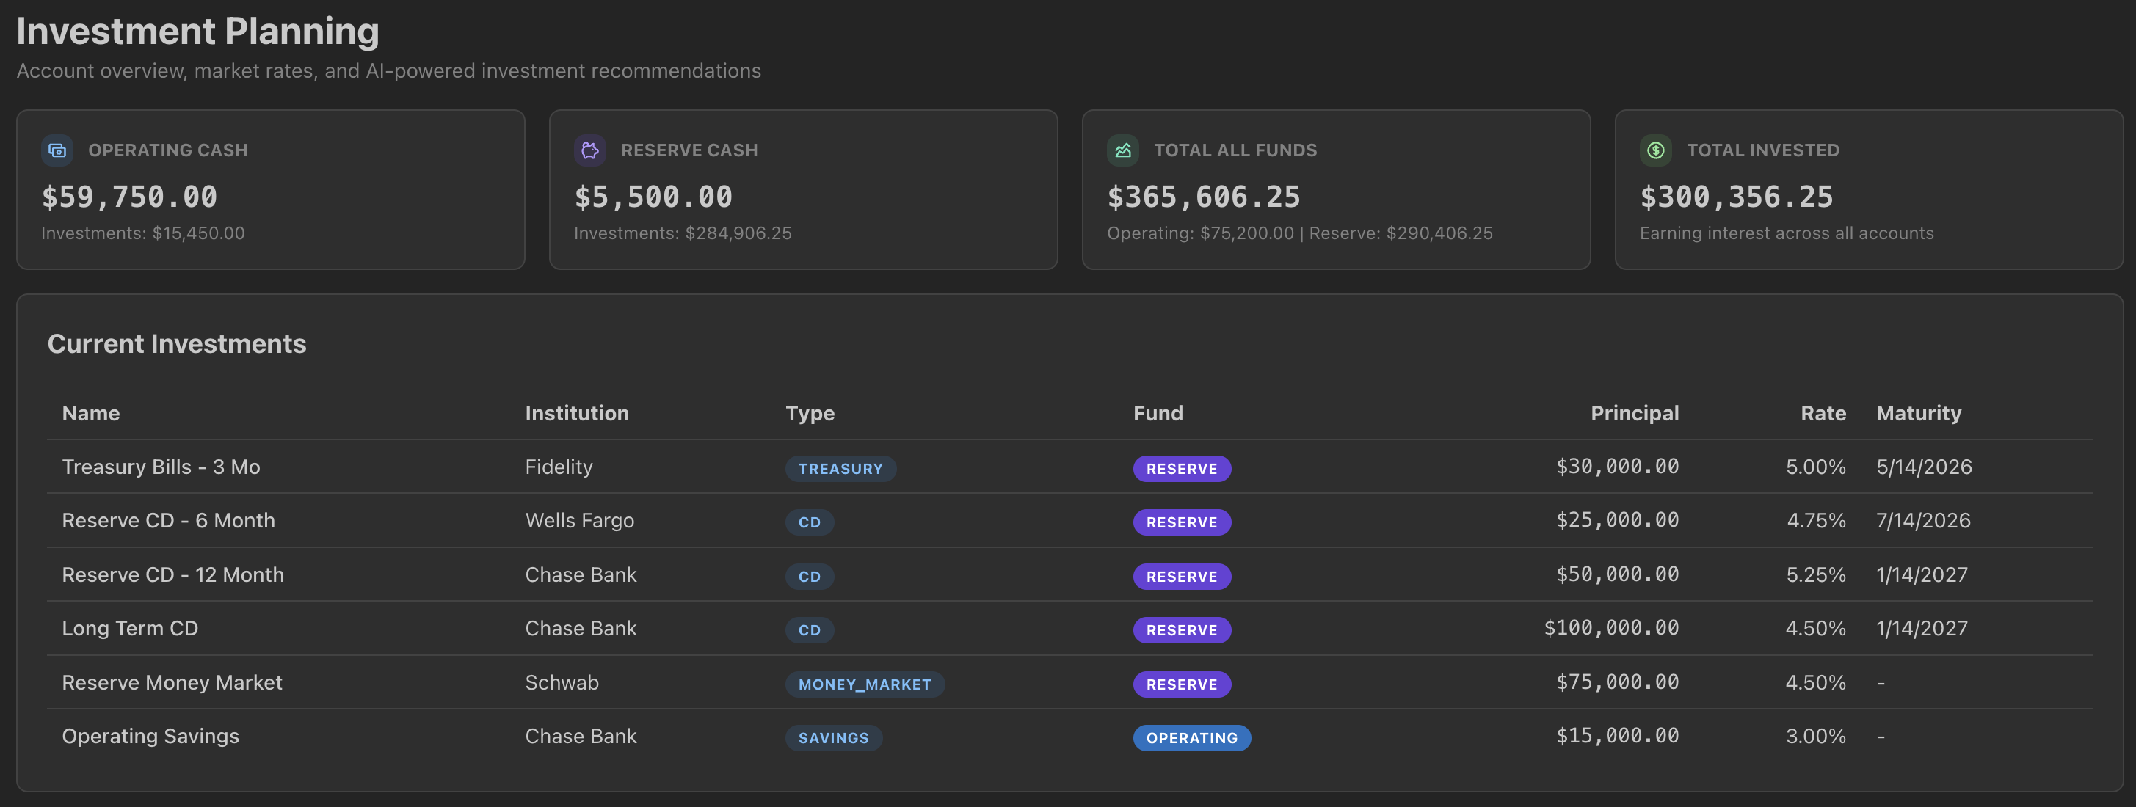Click the SAVINGS badge on Operating Savings row
Viewport: 2136px width, 807px height.
click(x=833, y=737)
